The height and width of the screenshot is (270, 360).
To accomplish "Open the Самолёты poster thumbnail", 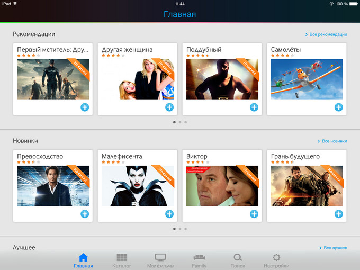I will (307, 79).
